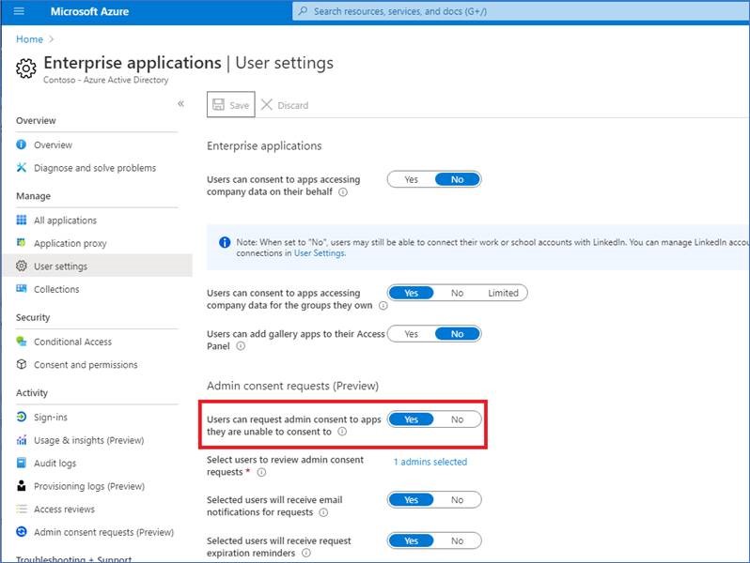
Task: Click the Home breadcrumb link
Action: click(29, 39)
